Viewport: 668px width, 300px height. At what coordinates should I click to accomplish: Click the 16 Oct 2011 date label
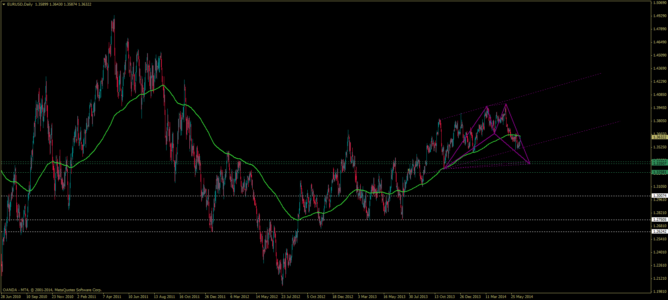(x=190, y=297)
